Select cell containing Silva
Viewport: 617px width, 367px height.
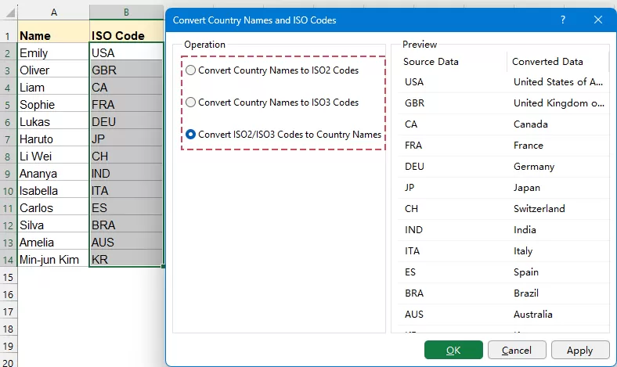[53, 225]
